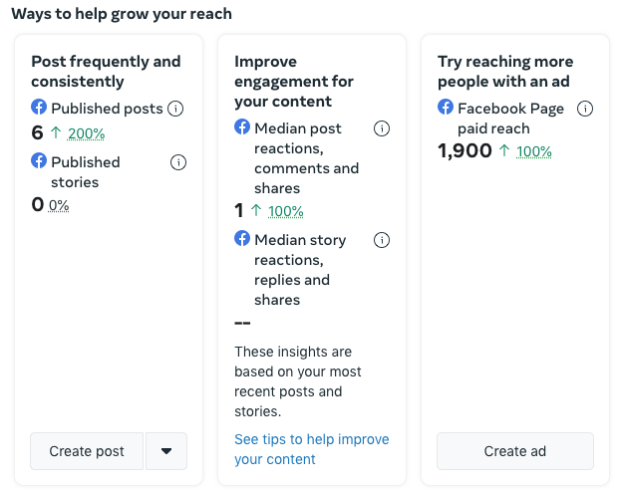The width and height of the screenshot is (619, 490).
Task: Click Facebook logo beside Published stories
Action: click(39, 160)
